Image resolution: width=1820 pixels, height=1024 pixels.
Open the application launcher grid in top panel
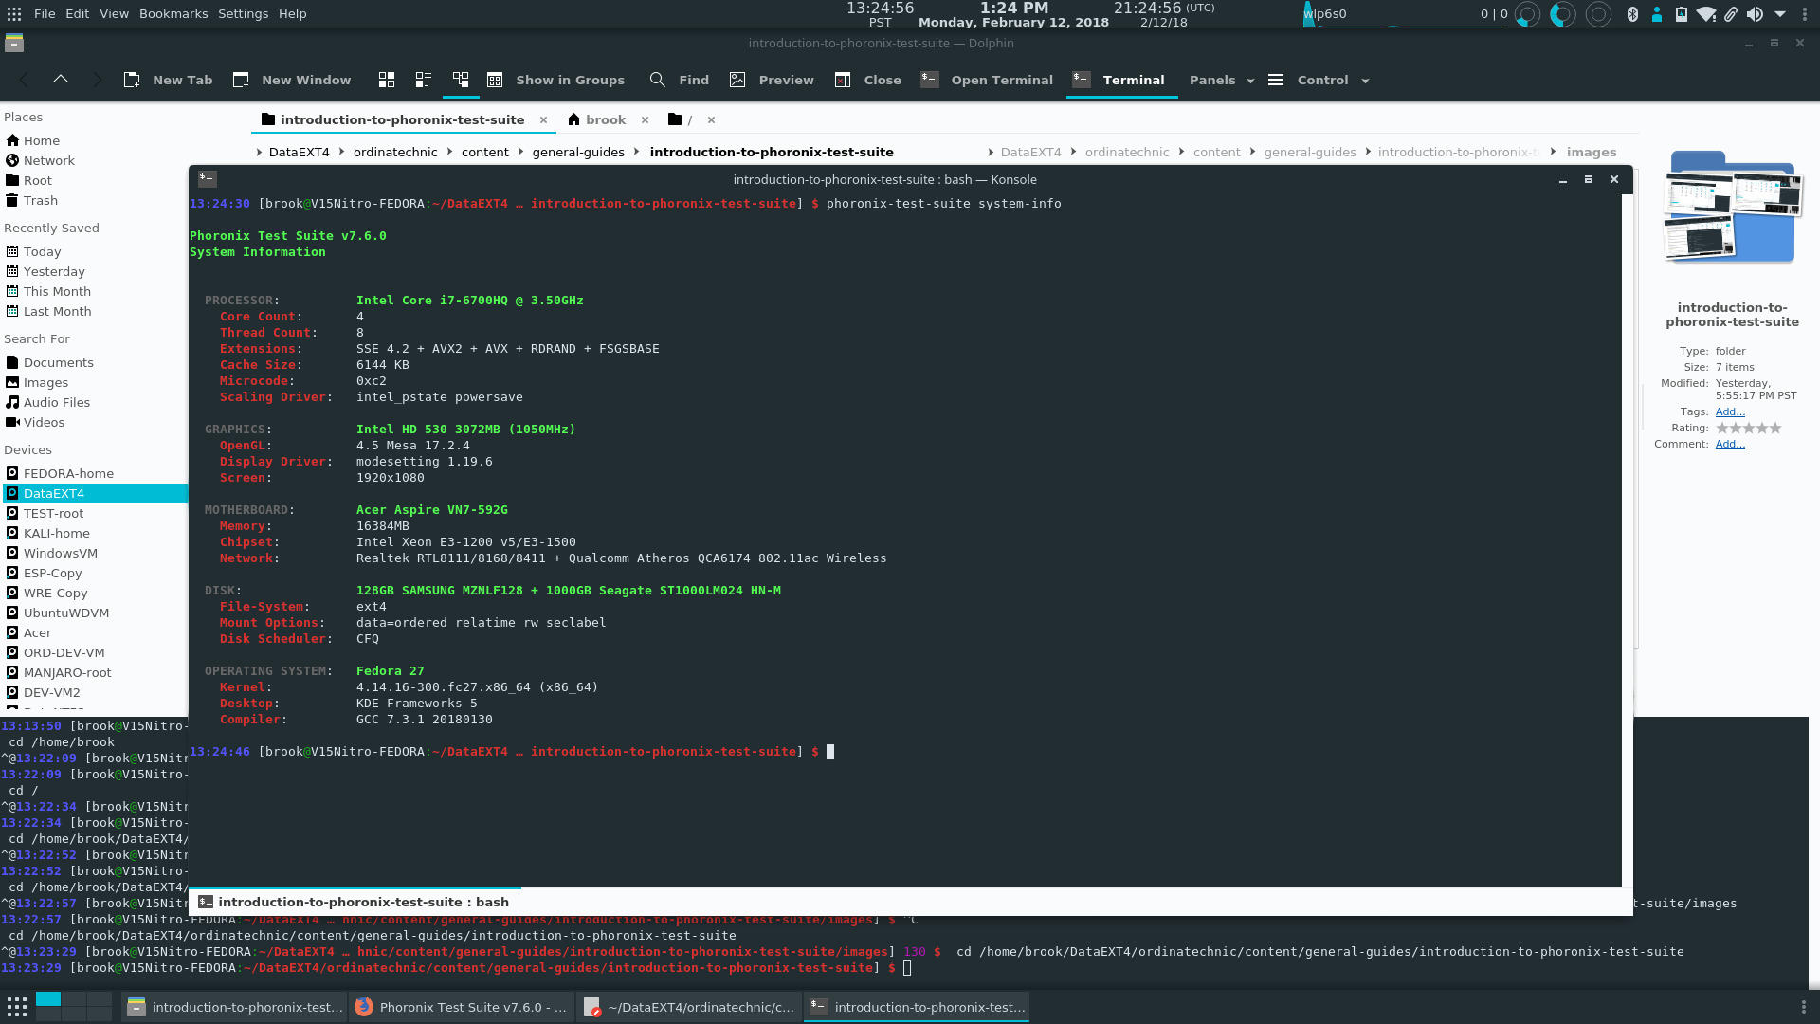pos(14,13)
